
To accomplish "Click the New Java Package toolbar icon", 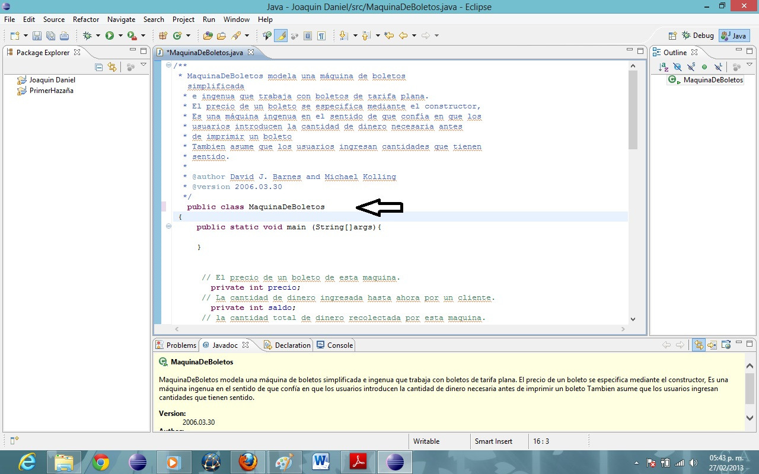I will tap(163, 36).
